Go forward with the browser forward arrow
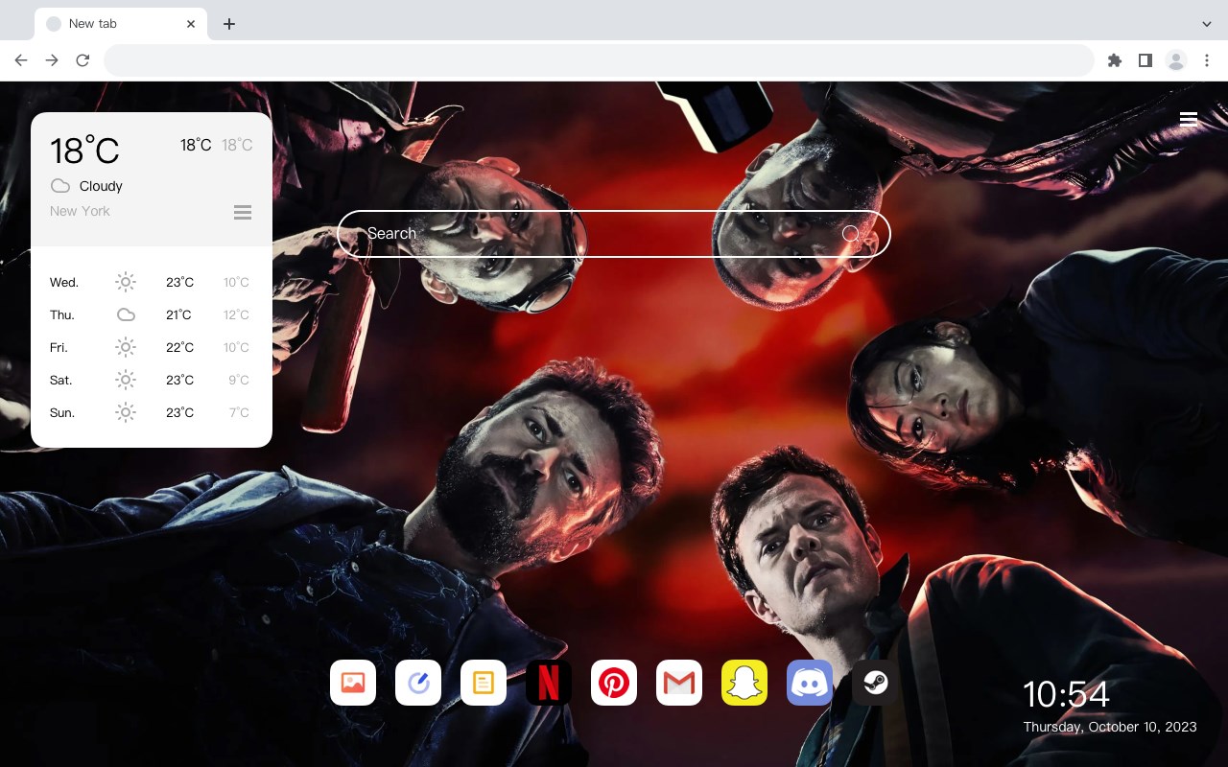Image resolution: width=1228 pixels, height=767 pixels. tap(52, 60)
